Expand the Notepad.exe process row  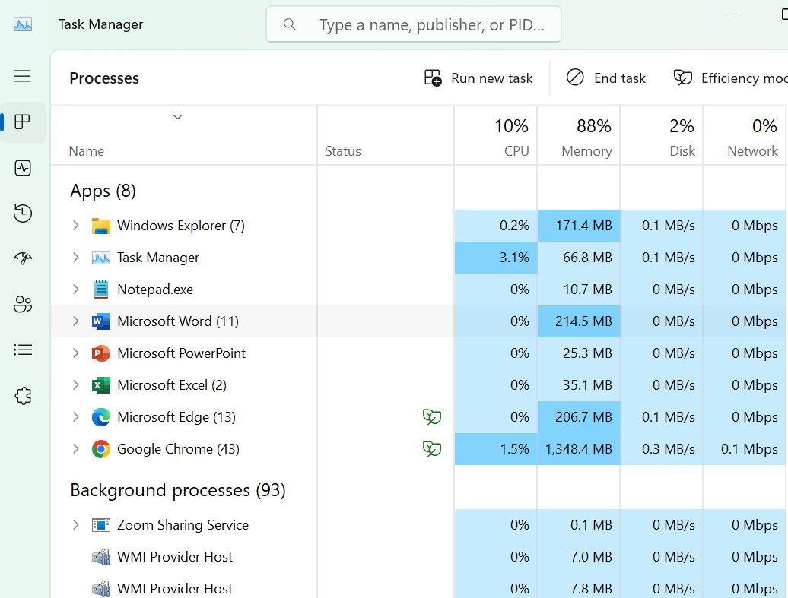point(75,290)
